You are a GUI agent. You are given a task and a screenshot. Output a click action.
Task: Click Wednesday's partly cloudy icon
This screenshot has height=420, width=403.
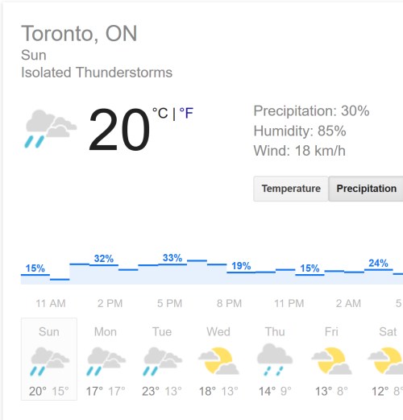(x=218, y=361)
